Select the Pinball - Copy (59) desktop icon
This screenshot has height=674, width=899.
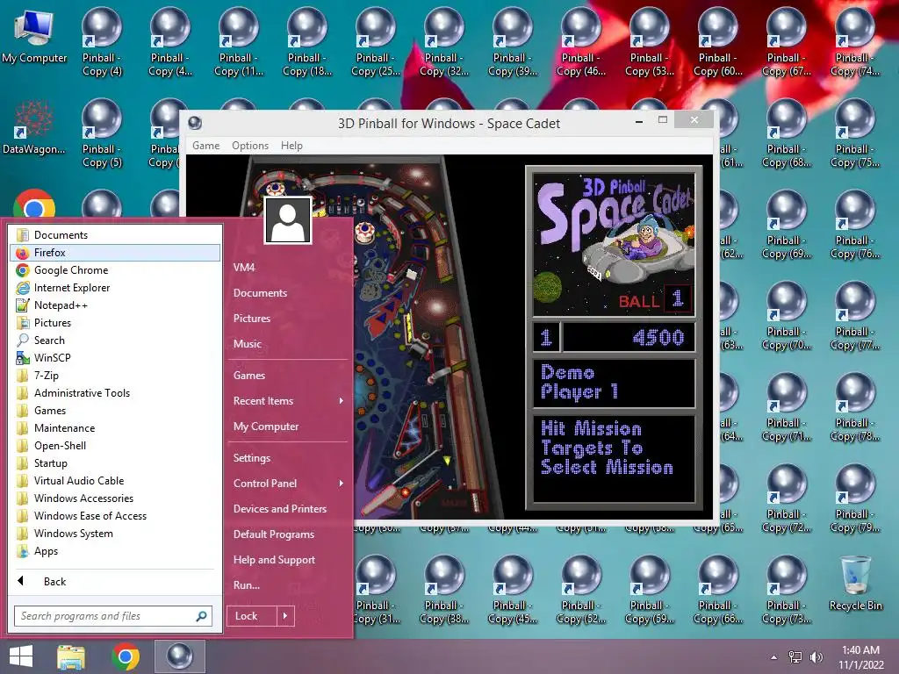coord(649,589)
